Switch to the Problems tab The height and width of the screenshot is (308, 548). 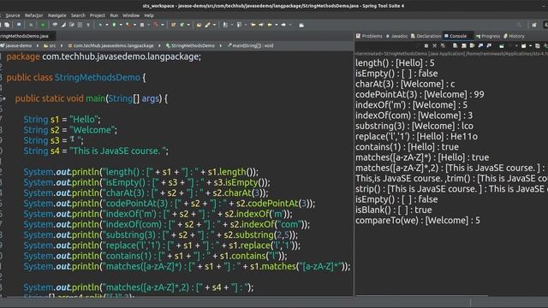point(369,36)
